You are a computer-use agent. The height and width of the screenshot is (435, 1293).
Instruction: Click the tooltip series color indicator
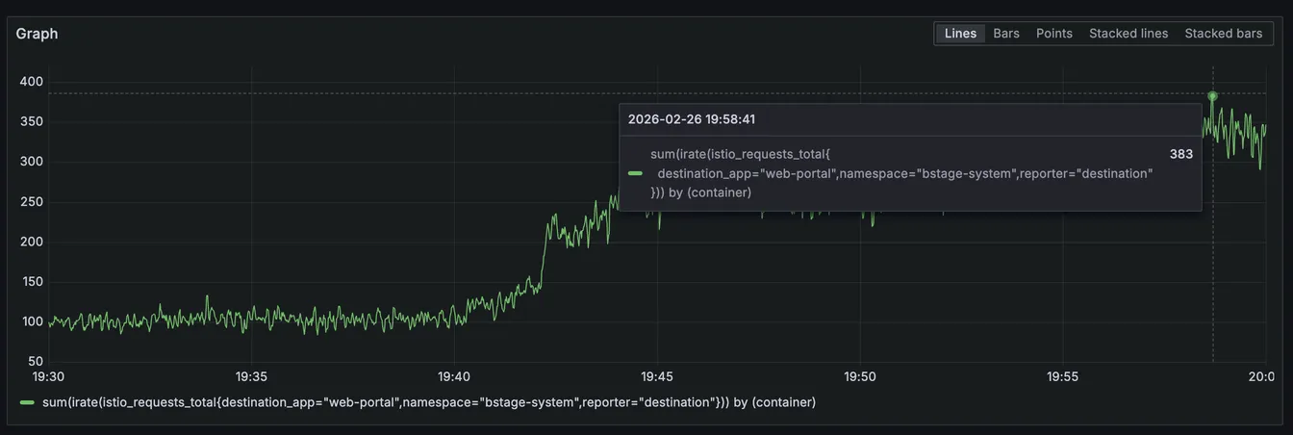click(635, 173)
